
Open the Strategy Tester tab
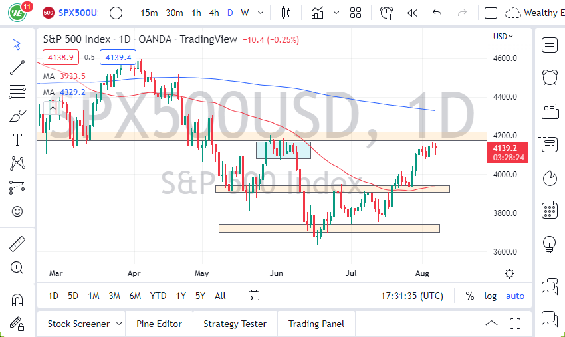tap(235, 324)
